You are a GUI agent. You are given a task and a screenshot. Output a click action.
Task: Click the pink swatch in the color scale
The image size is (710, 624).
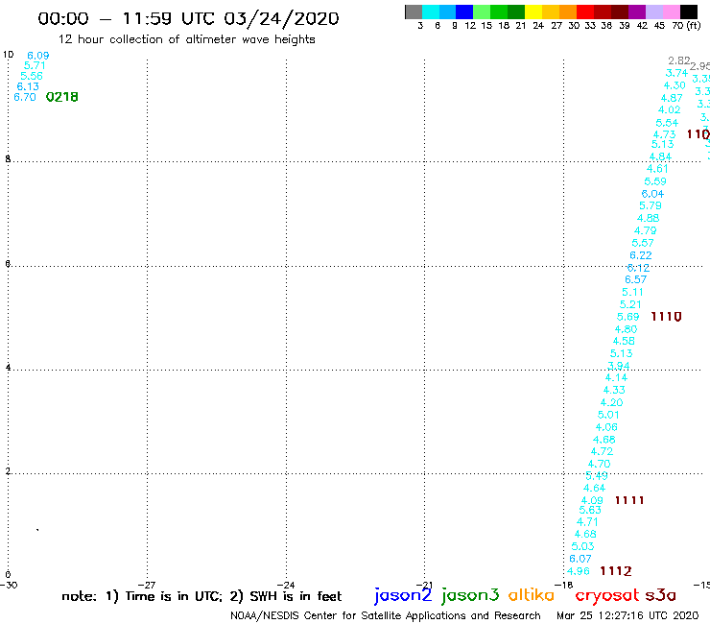tap(672, 12)
